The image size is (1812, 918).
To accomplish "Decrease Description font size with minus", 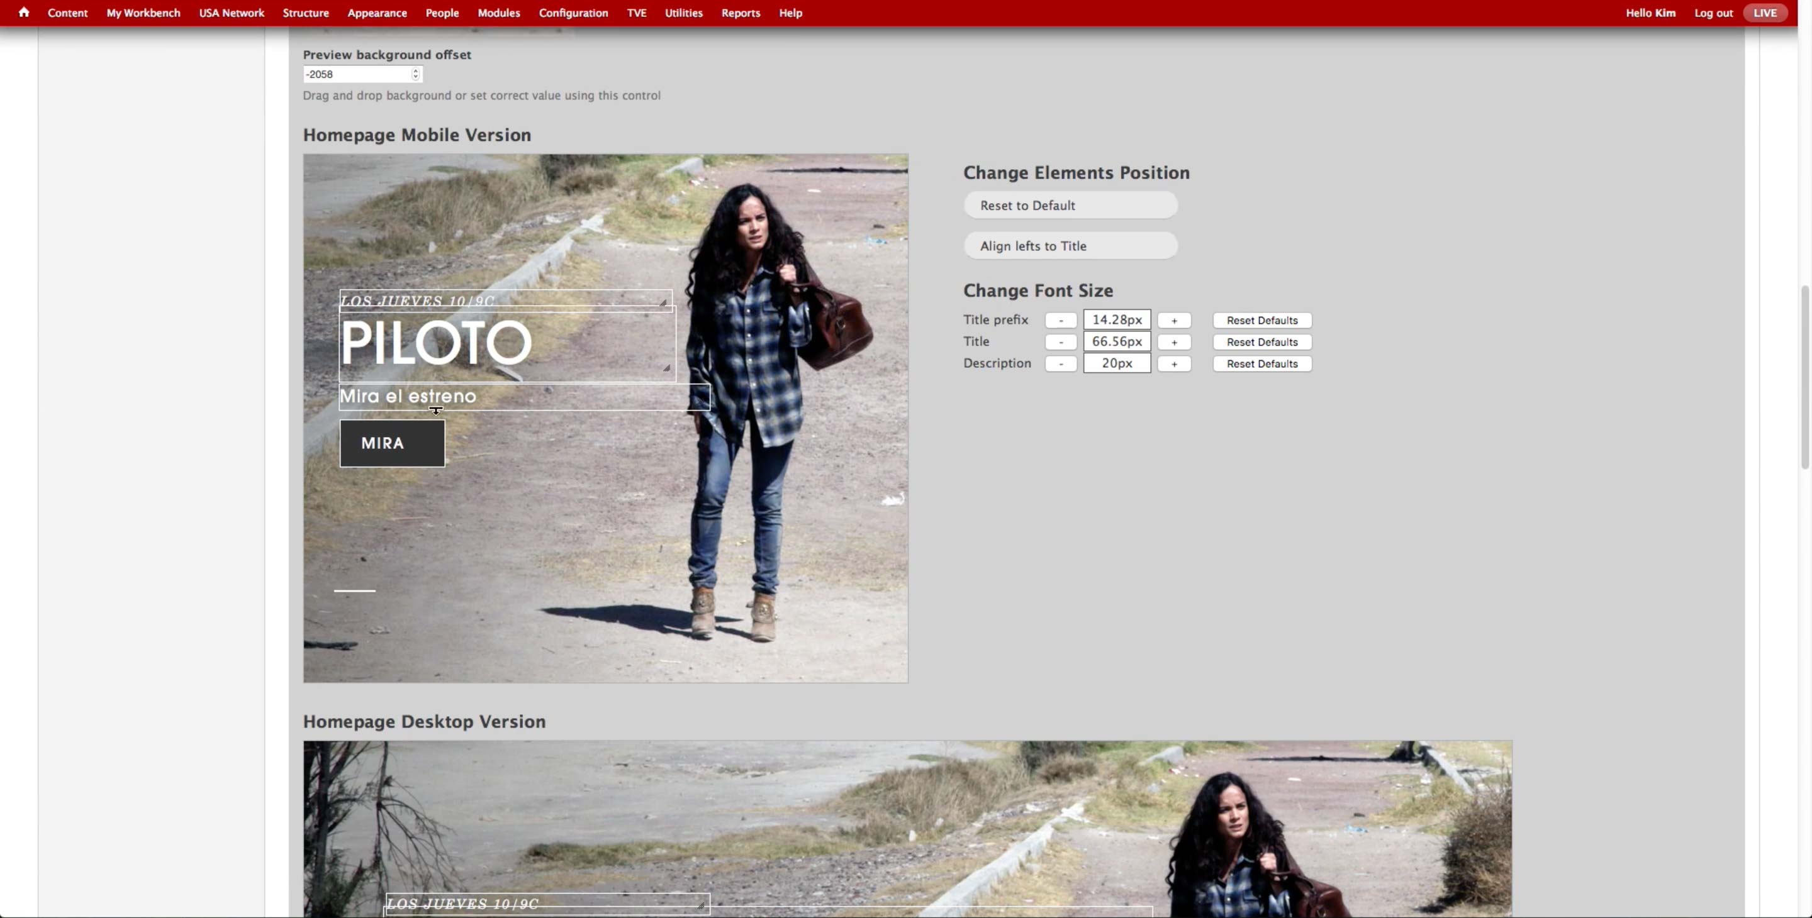I will [x=1061, y=364].
